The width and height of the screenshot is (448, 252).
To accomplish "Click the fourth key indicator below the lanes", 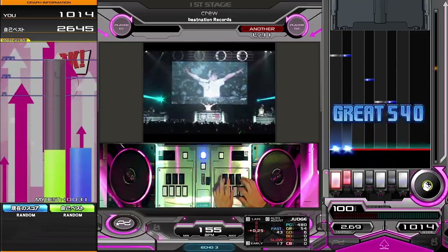I will pos(369,178).
